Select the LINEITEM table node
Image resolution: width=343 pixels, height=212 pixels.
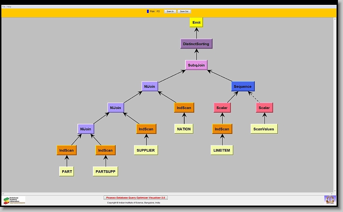point(222,150)
